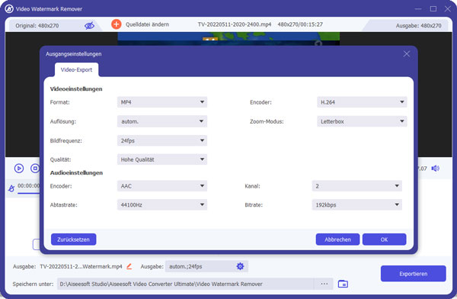457x299 pixels.
Task: Play the video preview
Action: [19, 169]
